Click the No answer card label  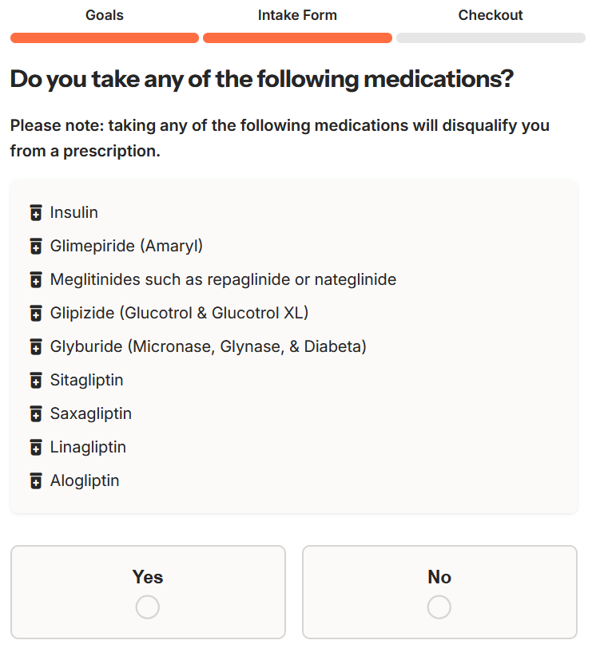coord(439,577)
